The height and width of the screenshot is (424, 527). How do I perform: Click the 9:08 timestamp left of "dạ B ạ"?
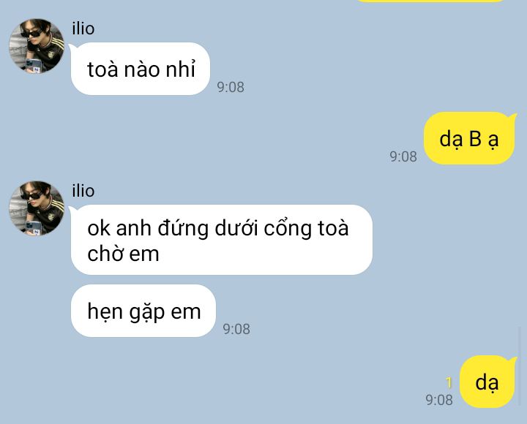click(403, 156)
